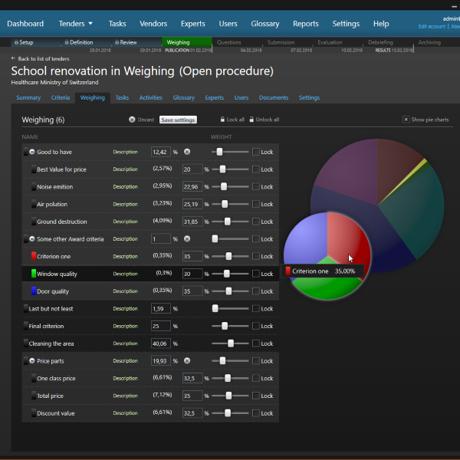Collapse the Price parts group

pos(32,360)
